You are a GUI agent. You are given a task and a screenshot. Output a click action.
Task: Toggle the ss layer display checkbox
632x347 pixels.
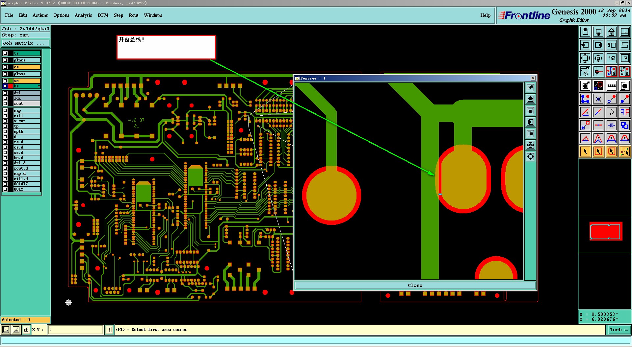point(5,81)
